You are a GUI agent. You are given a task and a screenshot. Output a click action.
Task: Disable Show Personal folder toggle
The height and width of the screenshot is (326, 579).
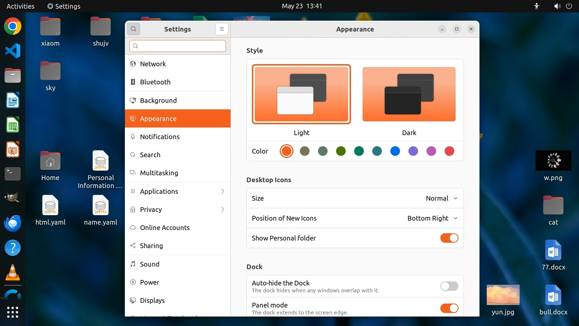coord(449,238)
